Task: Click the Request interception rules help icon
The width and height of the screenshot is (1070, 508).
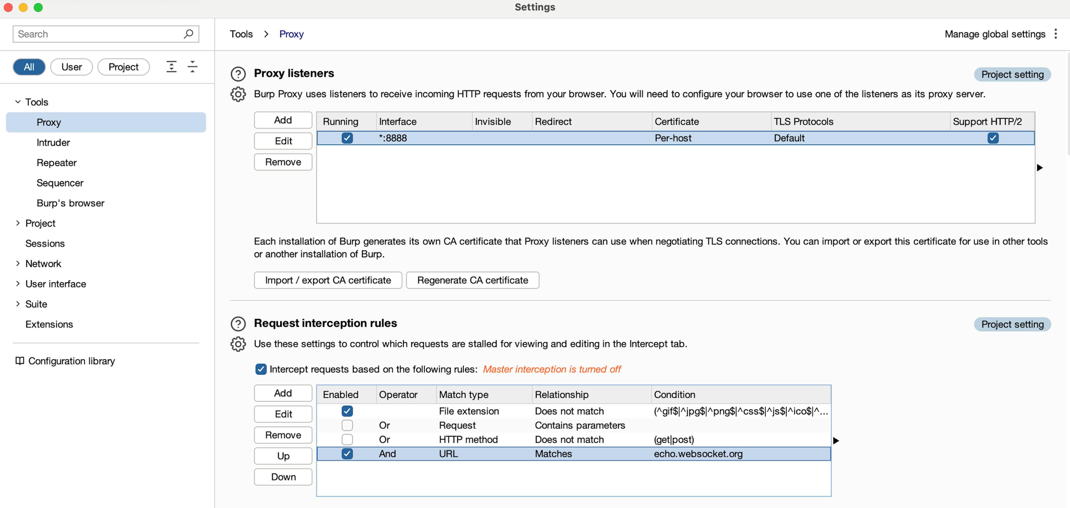Action: pos(238,324)
